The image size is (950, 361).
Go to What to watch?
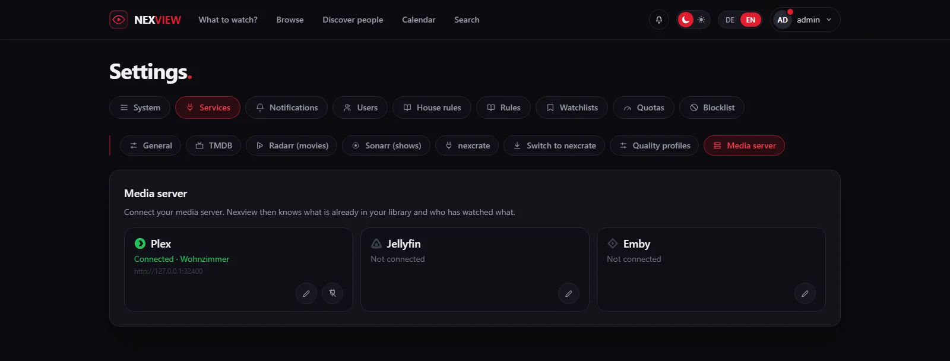[x=228, y=20]
